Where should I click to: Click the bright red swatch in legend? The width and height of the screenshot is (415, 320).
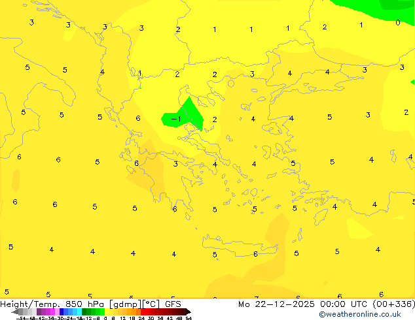point(143,312)
